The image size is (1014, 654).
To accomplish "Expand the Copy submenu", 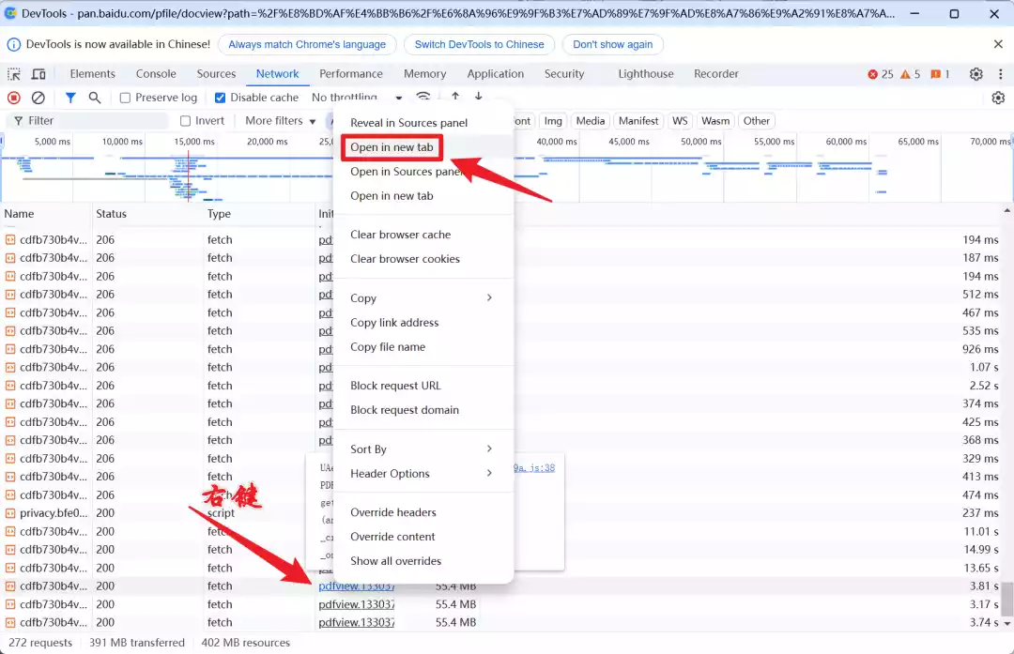I will point(422,298).
